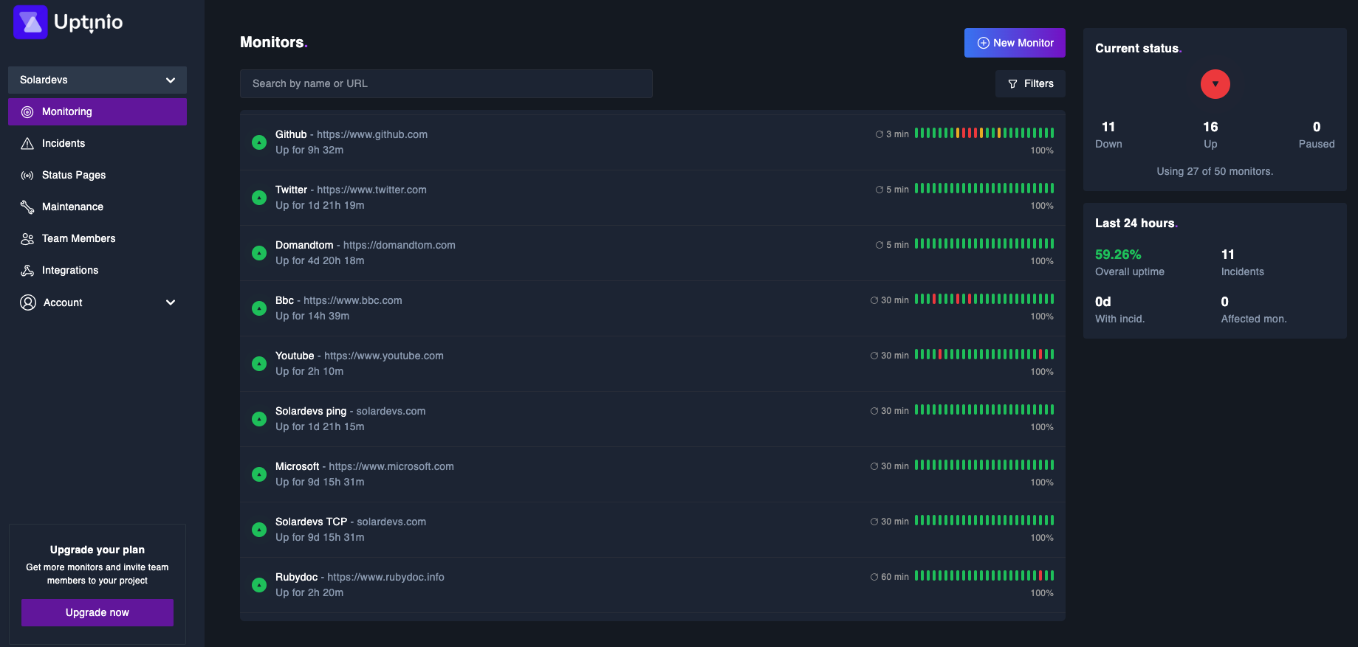Click the green up status icon for Bbc
This screenshot has width=1358, height=647.
click(259, 308)
